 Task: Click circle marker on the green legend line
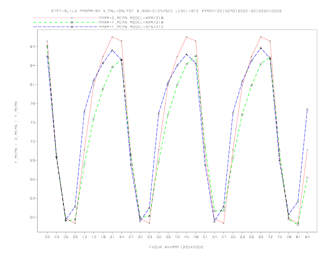[x=72, y=22]
